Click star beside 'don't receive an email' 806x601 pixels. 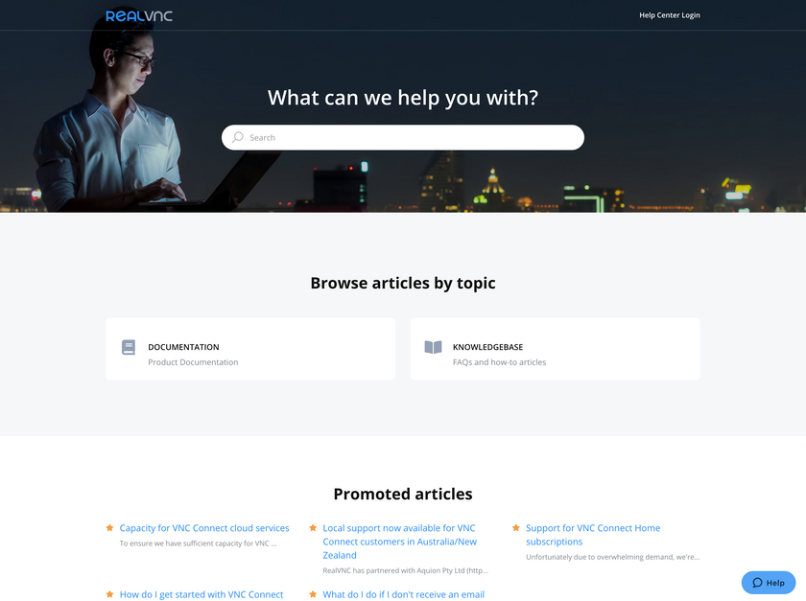tap(314, 593)
